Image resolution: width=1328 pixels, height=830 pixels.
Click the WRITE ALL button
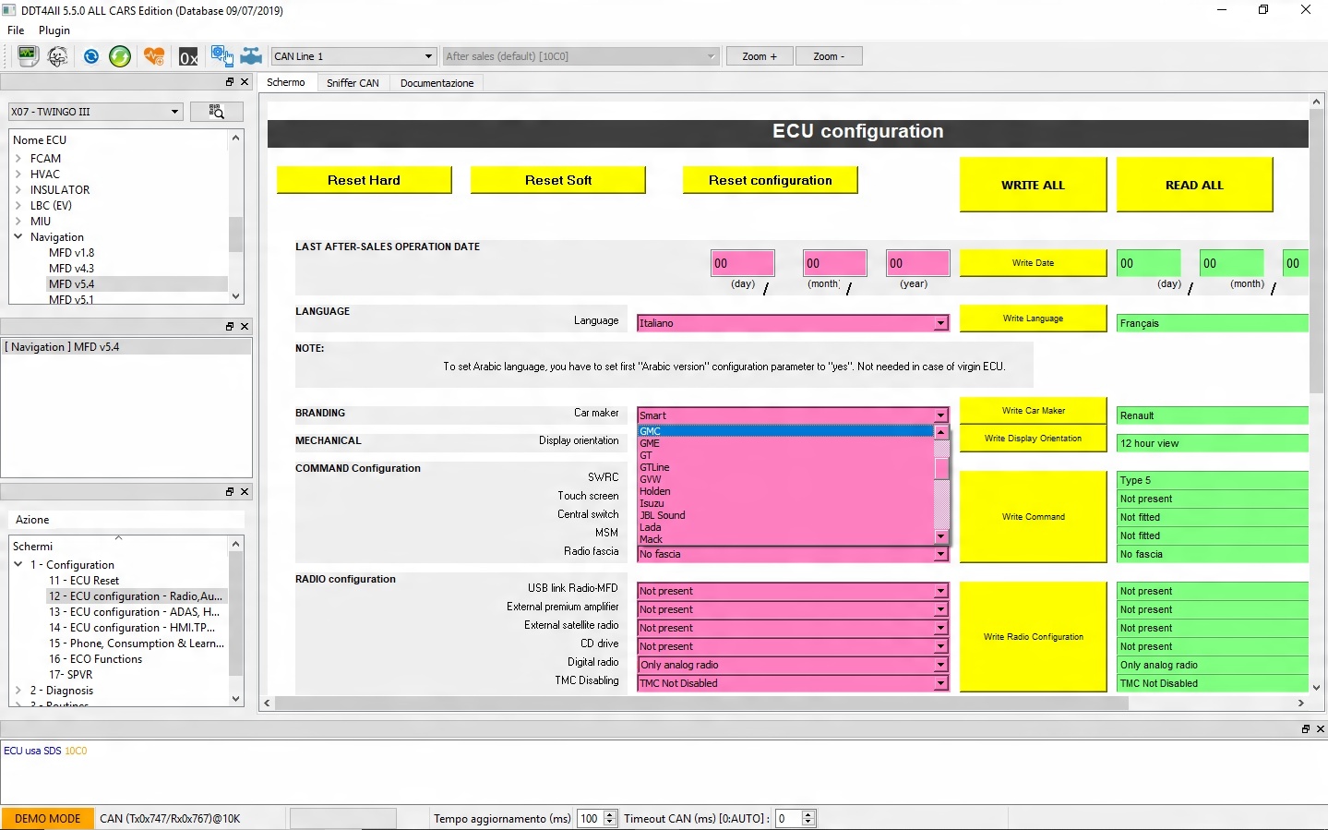tap(1033, 185)
